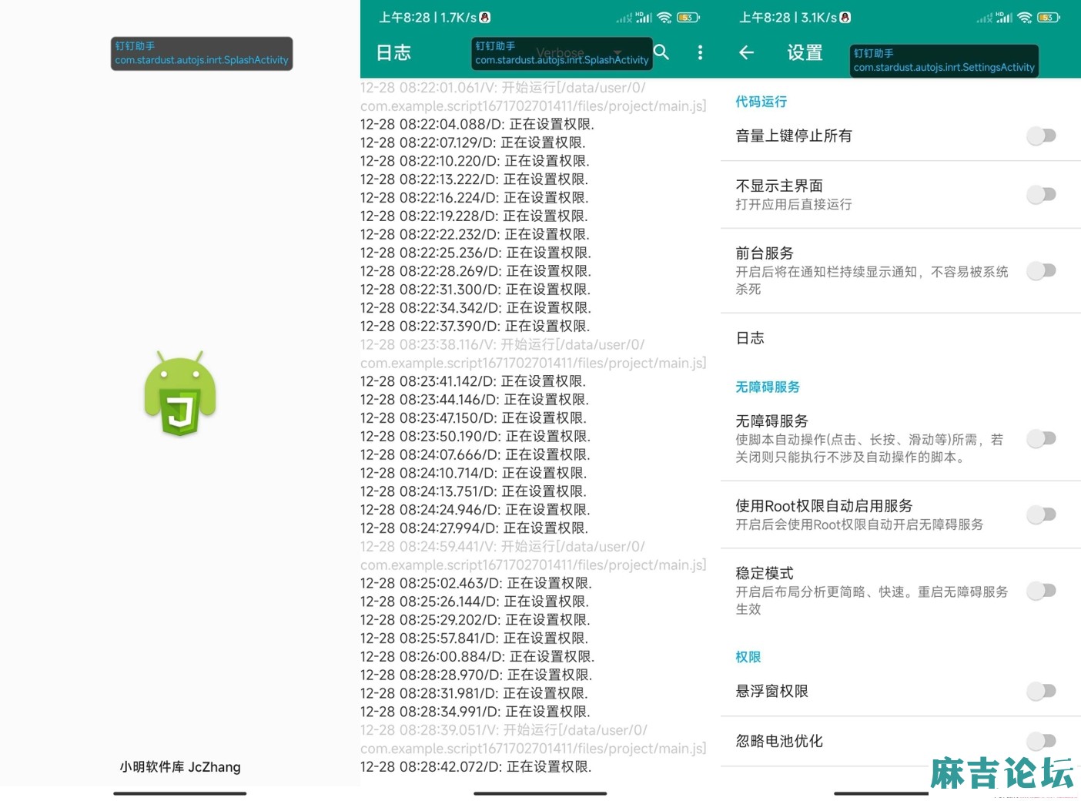Select log line 08:25:02.463/D
Image resolution: width=1081 pixels, height=801 pixels.
coord(477,584)
